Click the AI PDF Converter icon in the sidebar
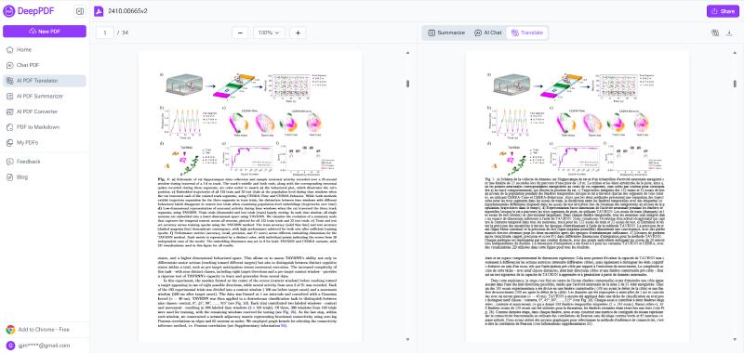The width and height of the screenshot is (744, 353). (x=10, y=111)
